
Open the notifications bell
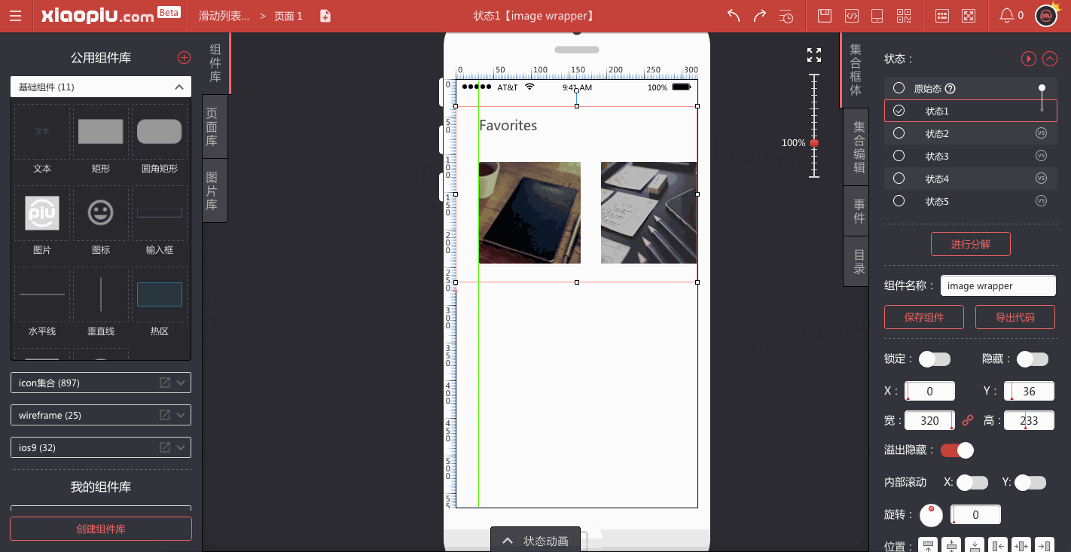click(1007, 15)
